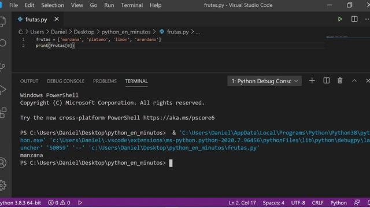Screen dimensions: 370x208
Task: Close the frutas.py editor tab
Action: point(57,19)
